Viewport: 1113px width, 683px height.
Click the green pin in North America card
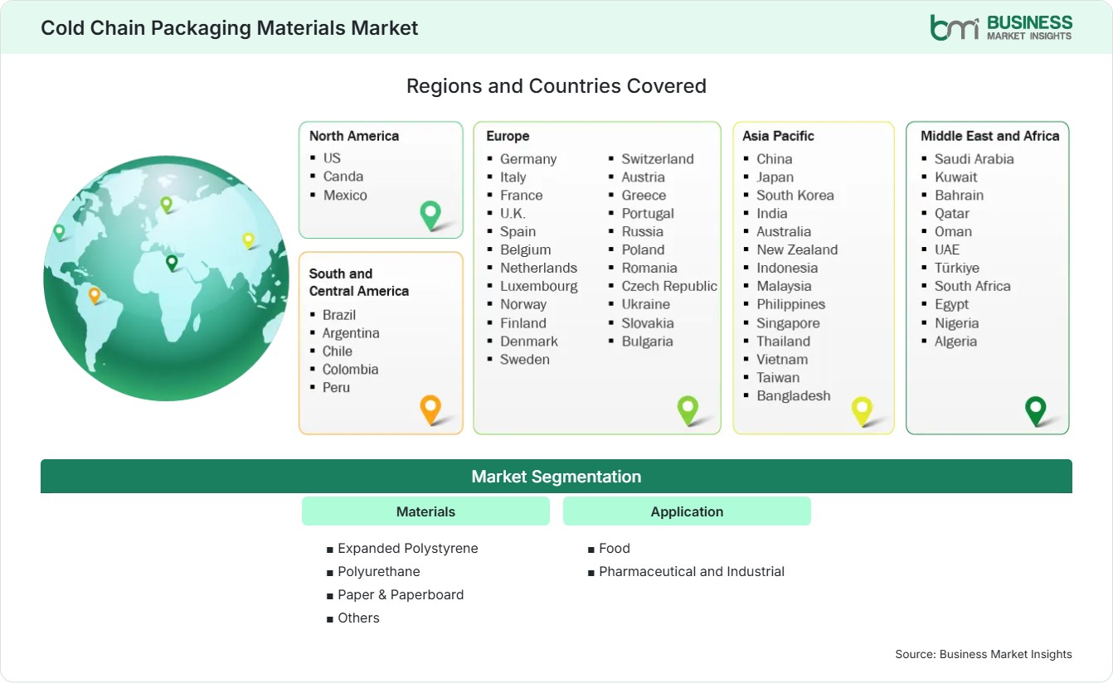click(430, 216)
